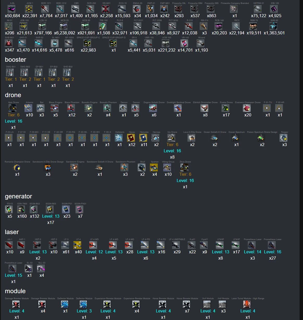
Task: Click the G3N-7900 generator icon
Action: pyautogui.click(x=21, y=209)
